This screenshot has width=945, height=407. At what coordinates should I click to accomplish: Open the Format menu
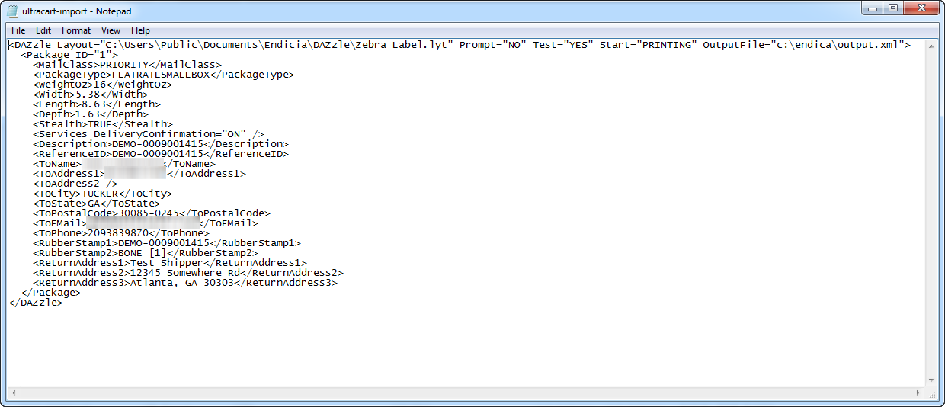[76, 30]
